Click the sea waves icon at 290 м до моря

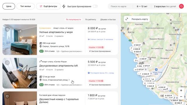coord(41,43)
